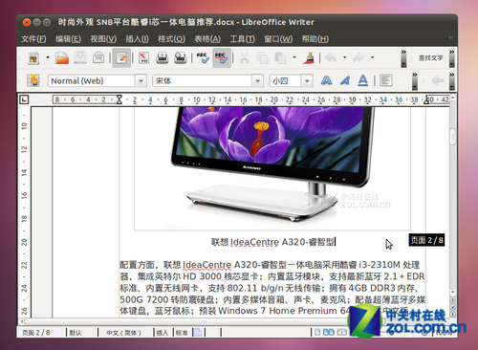Open the Styles and Formatting icon
This screenshot has height=350, width=478.
pyautogui.click(x=33, y=80)
